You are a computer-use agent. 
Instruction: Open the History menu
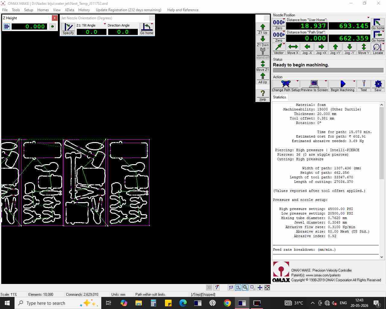[84, 10]
